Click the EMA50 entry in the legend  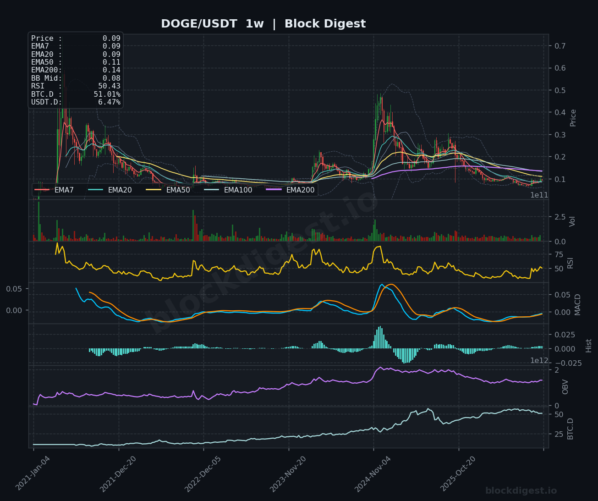(168, 190)
